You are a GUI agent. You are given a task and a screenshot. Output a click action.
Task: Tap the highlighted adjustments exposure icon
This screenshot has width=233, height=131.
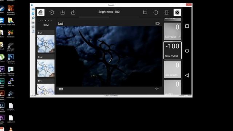177,12
